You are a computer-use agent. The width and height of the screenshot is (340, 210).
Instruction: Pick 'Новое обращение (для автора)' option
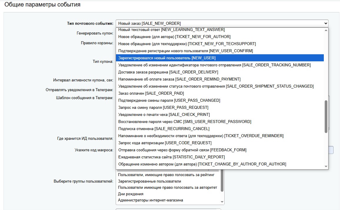(x=174, y=37)
